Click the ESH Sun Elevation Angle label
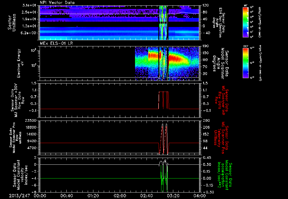Viewport: 288px width, 199px height. tap(219, 22)
